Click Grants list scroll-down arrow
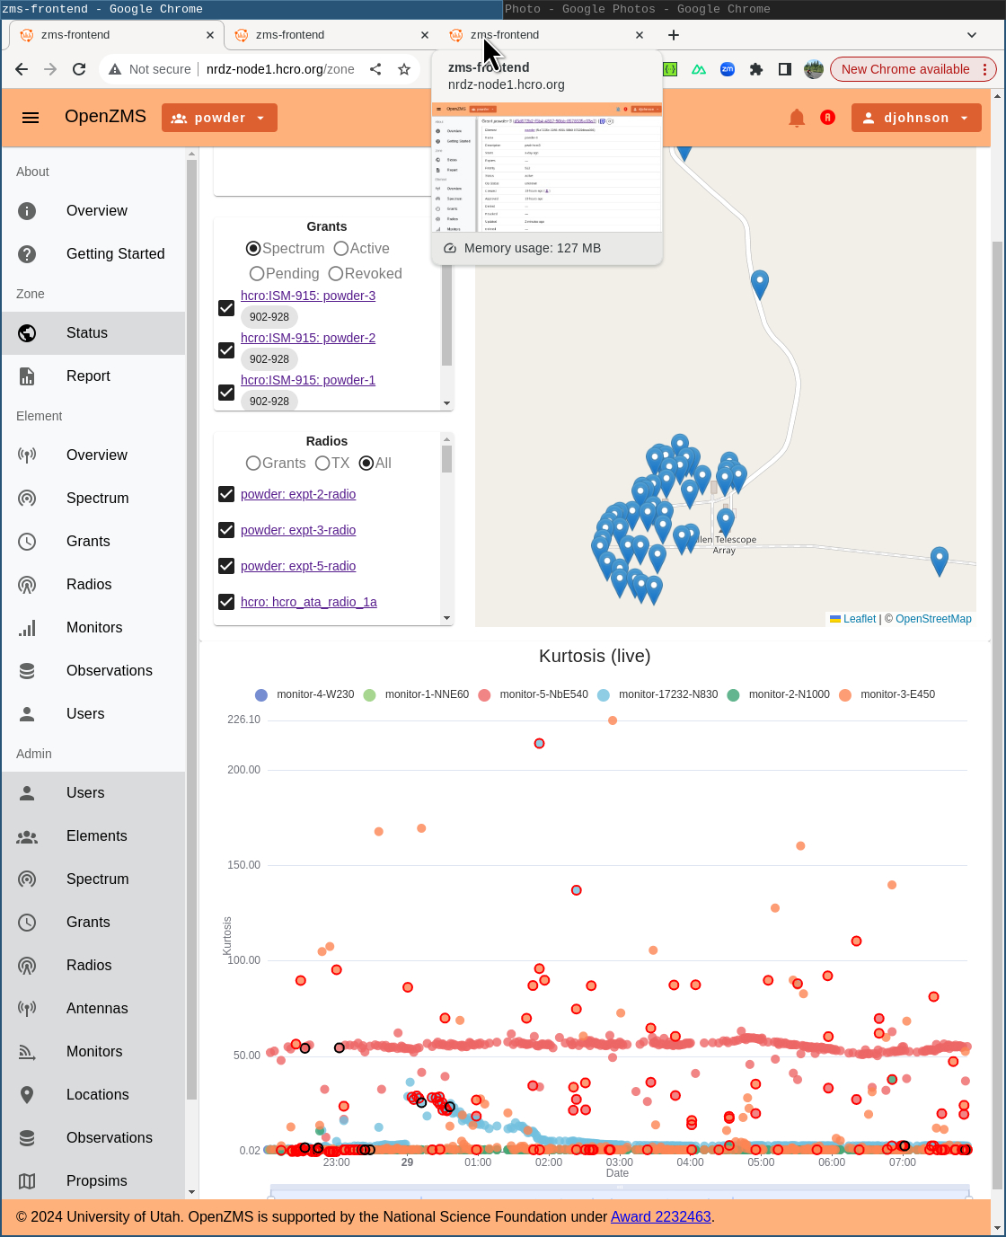 (x=446, y=403)
